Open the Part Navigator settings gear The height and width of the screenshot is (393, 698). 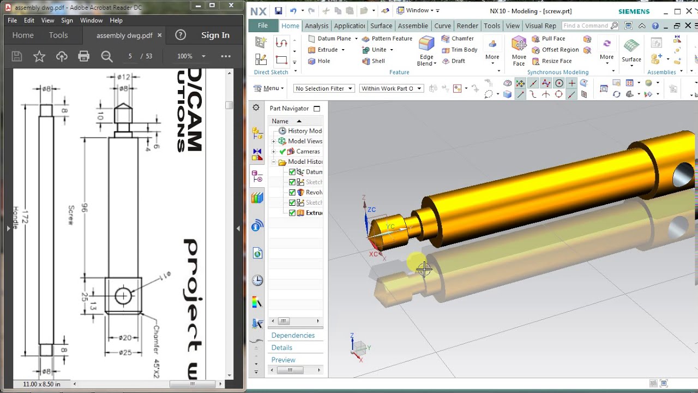(256, 108)
